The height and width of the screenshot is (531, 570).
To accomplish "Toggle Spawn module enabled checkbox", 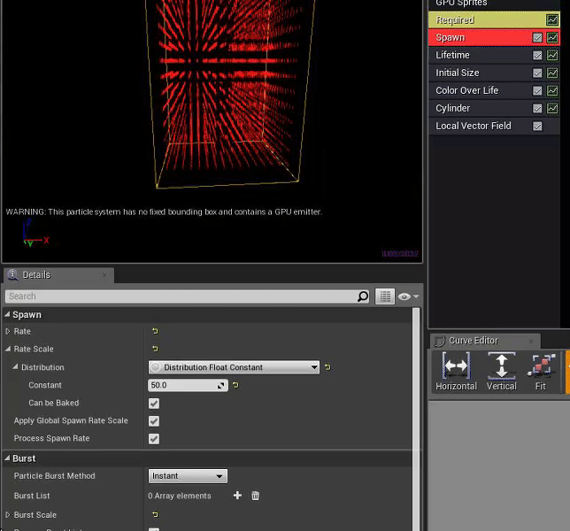I will click(x=537, y=37).
